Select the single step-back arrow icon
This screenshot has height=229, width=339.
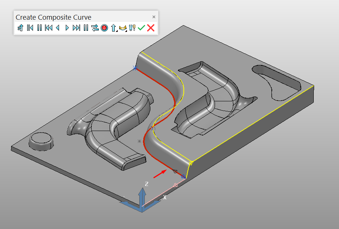point(58,27)
